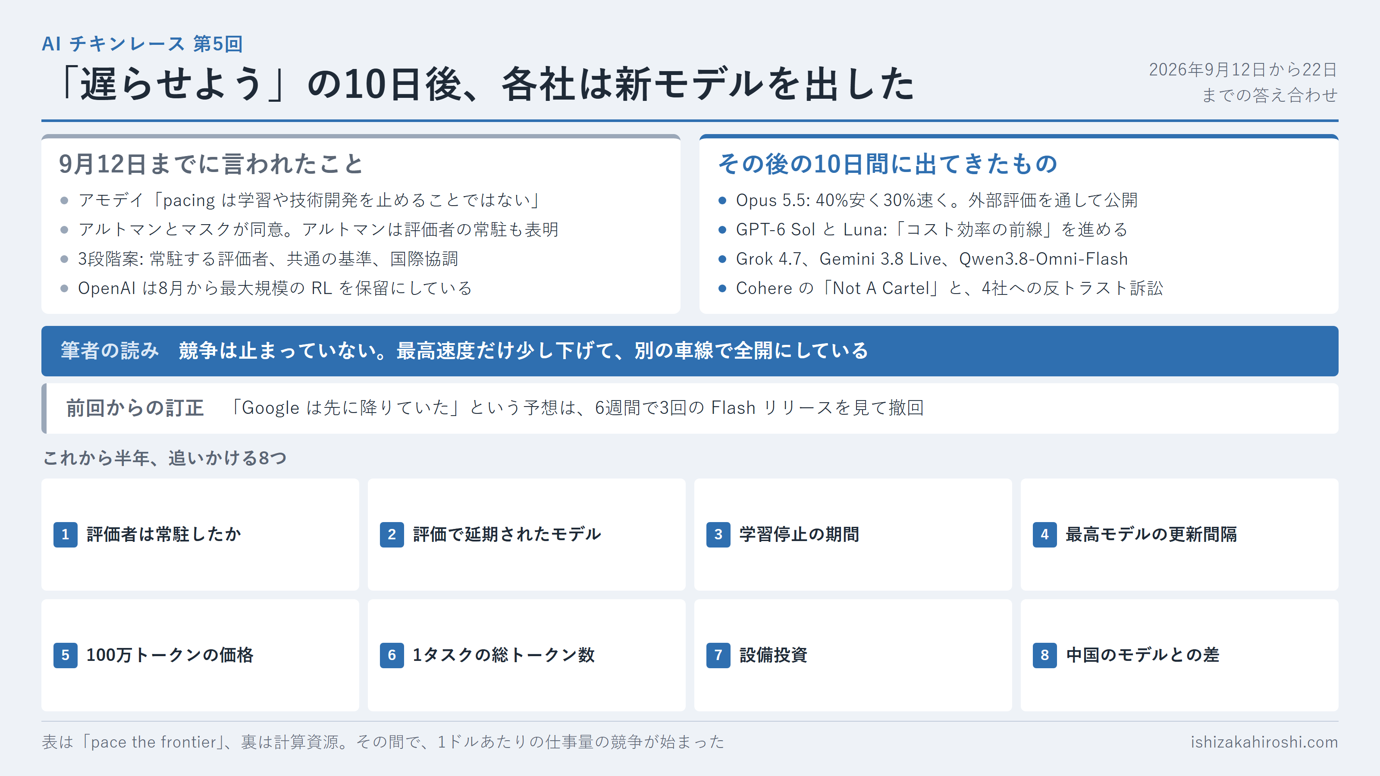Open the card '最高モデルの更新間隔'

tap(1179, 535)
